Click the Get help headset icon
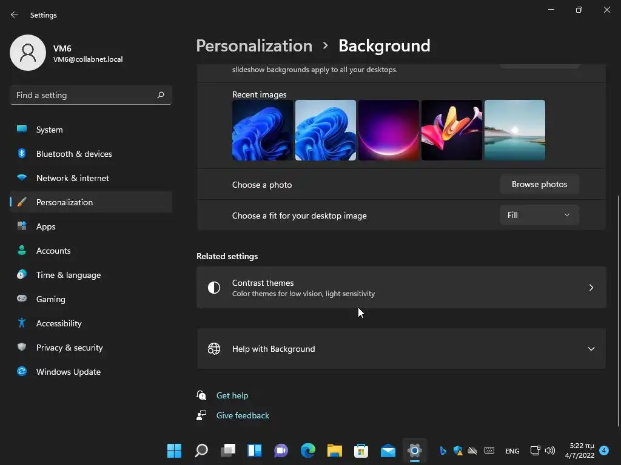 [x=201, y=395]
